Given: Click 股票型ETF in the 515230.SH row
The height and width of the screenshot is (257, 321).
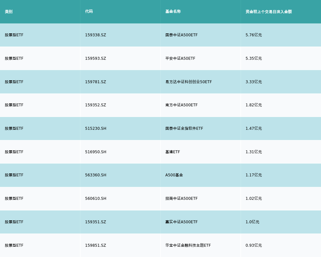Looking at the screenshot, I should (x=14, y=128).
